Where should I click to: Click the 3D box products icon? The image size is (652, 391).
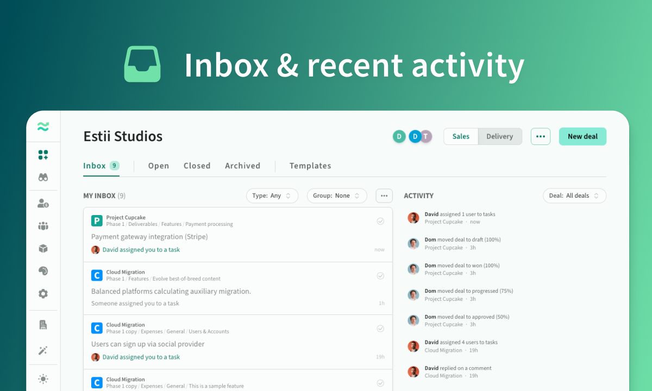pyautogui.click(x=43, y=248)
